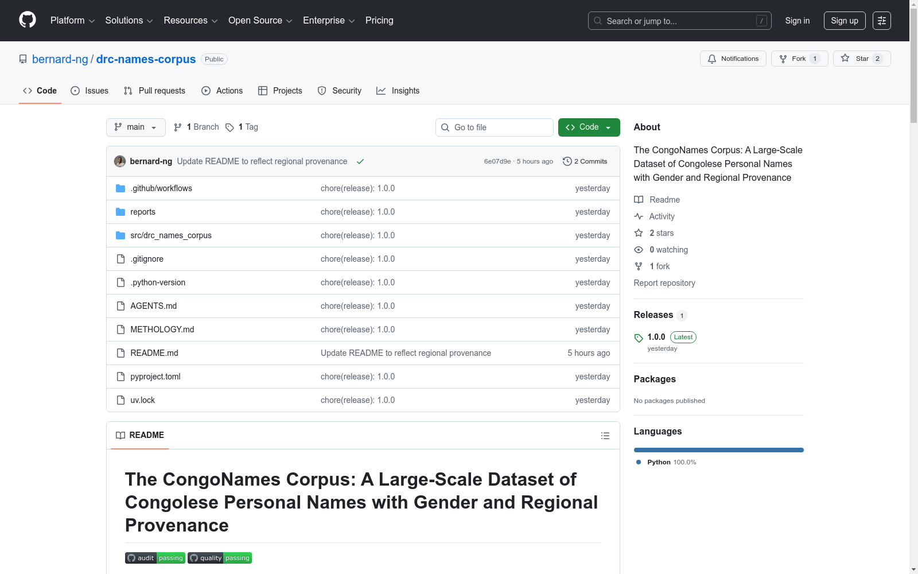Open the .python-version file
918x574 pixels.
point(158,282)
